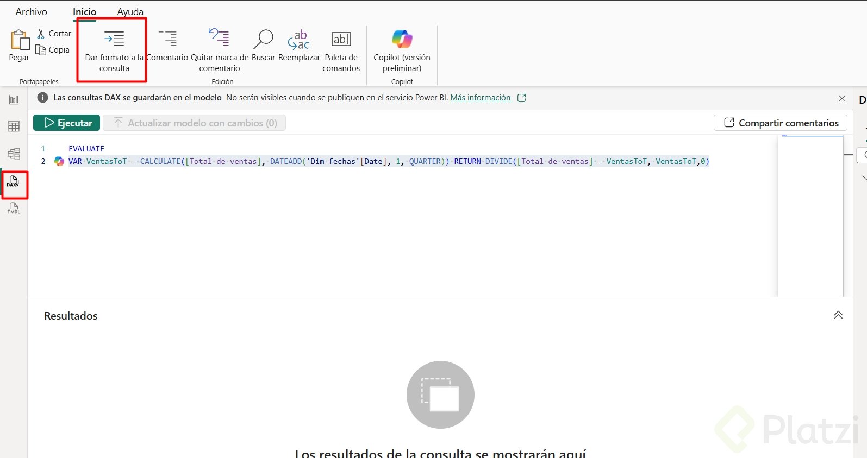Open TMDL view in sidebar
The image size is (867, 458).
pyautogui.click(x=14, y=208)
